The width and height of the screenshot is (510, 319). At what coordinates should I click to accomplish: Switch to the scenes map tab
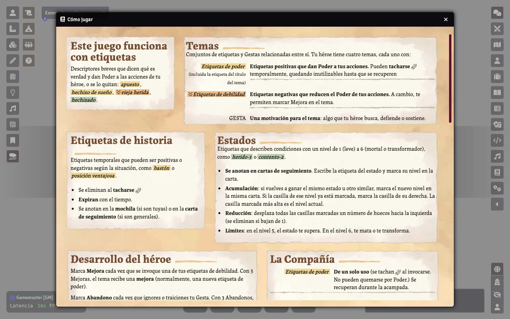[497, 45]
